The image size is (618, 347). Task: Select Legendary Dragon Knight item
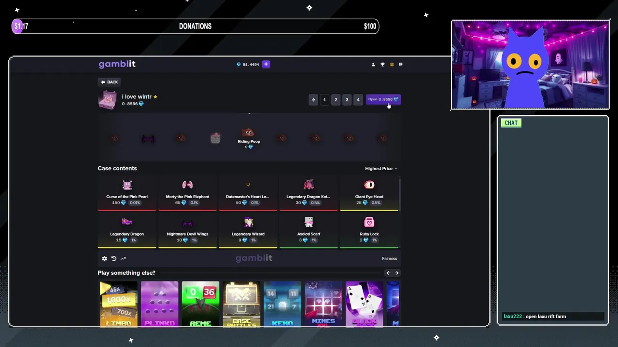click(x=309, y=193)
